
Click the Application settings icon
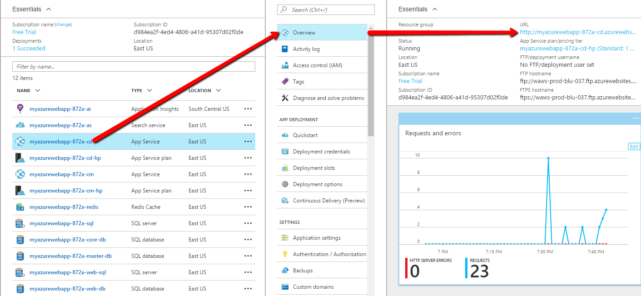point(285,238)
